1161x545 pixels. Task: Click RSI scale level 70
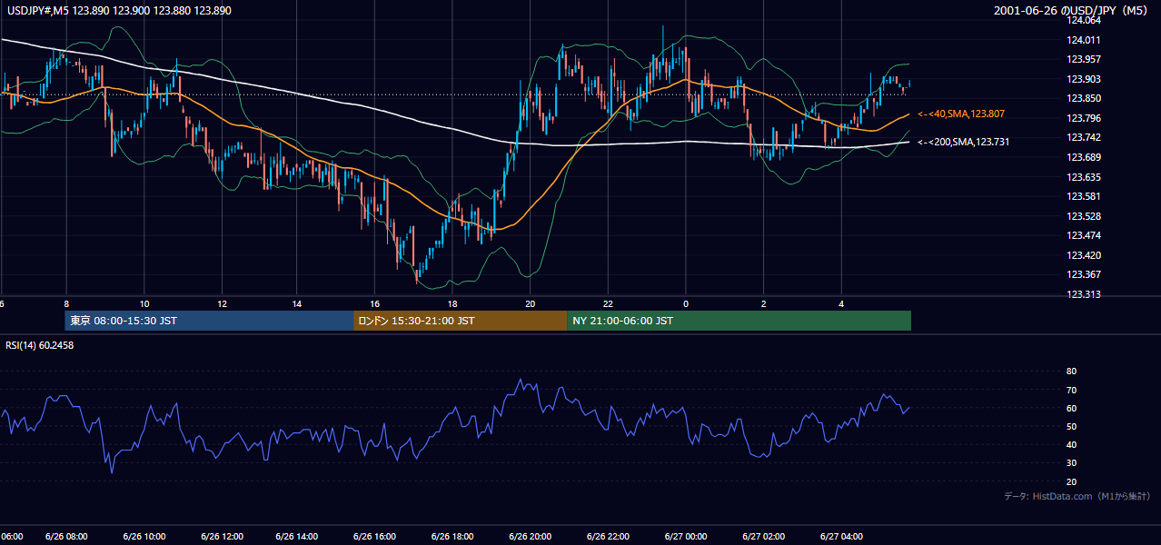tap(1071, 390)
